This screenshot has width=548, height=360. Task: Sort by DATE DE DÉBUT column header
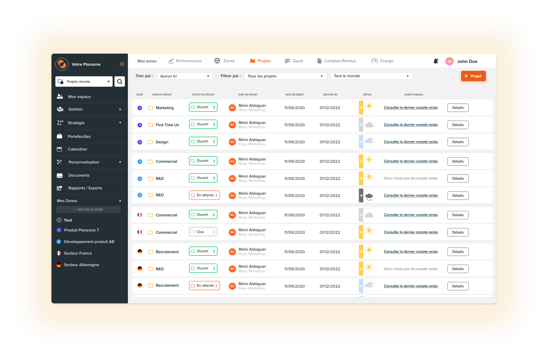pos(295,95)
